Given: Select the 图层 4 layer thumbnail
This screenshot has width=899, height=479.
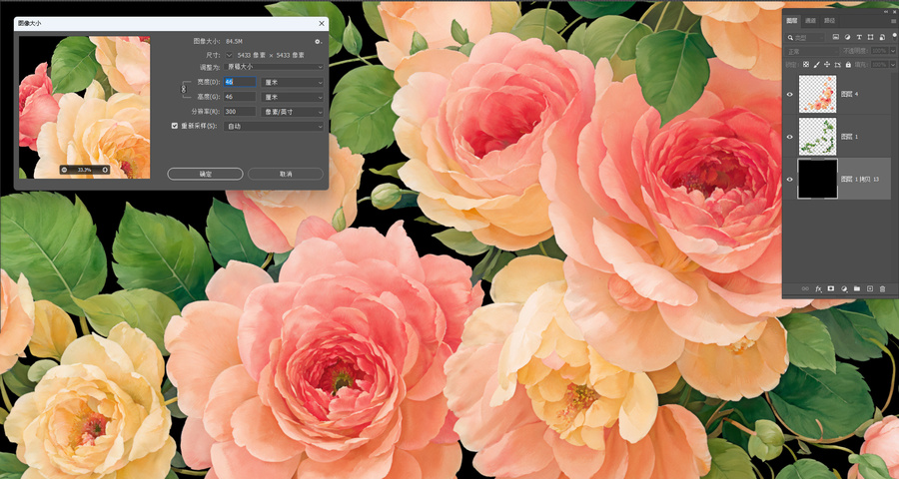Looking at the screenshot, I should [817, 94].
